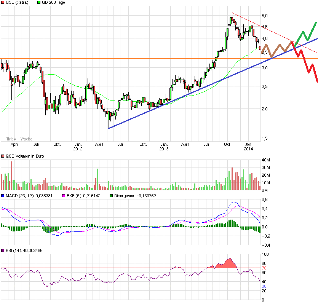Image resolution: width=318 pixels, height=303 pixels.
Task: Click the '2013' year label on time axis
Action: tap(164, 149)
